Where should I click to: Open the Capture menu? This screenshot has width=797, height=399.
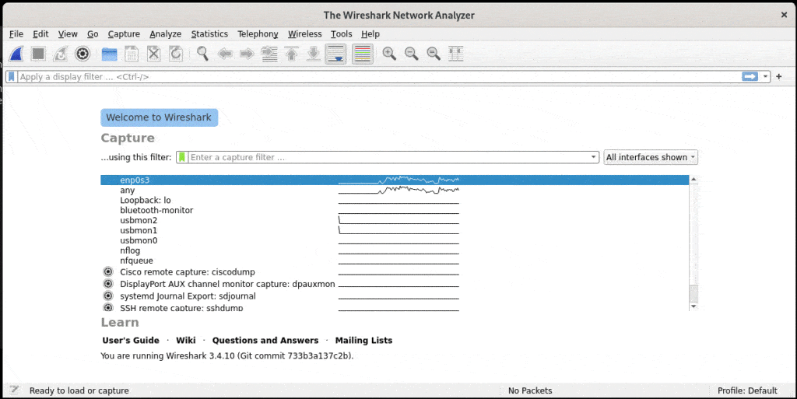(x=124, y=34)
